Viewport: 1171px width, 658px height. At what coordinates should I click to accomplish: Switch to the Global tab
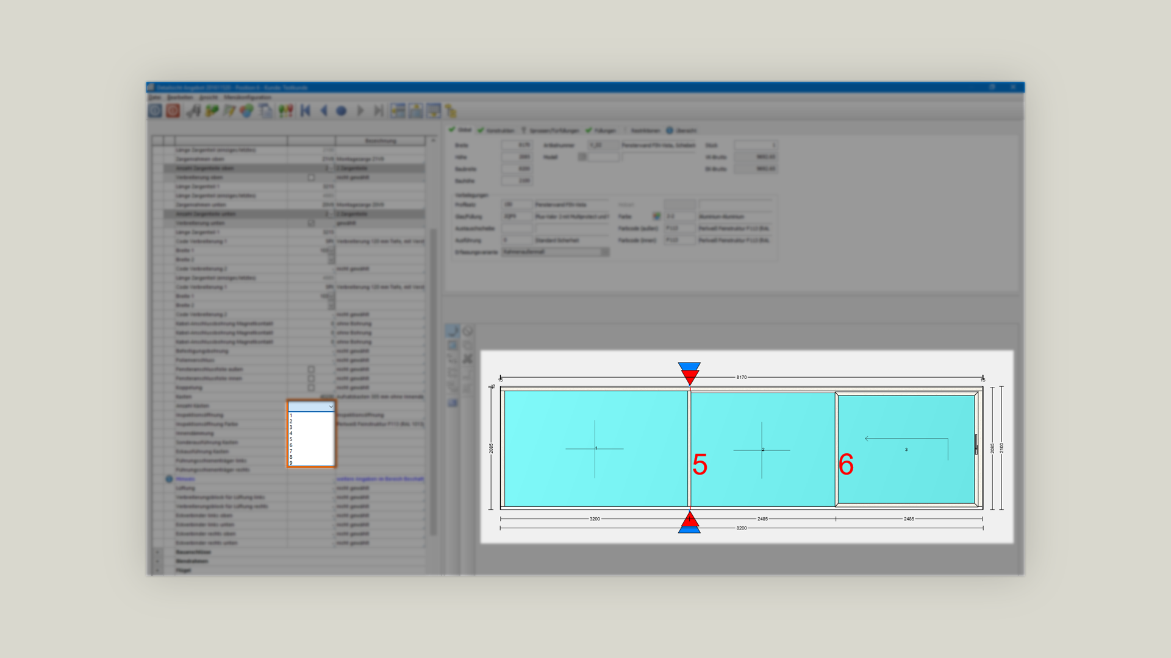point(460,130)
